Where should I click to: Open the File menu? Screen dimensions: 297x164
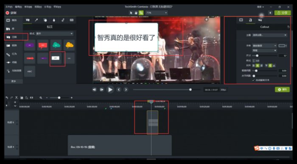coord(9,7)
